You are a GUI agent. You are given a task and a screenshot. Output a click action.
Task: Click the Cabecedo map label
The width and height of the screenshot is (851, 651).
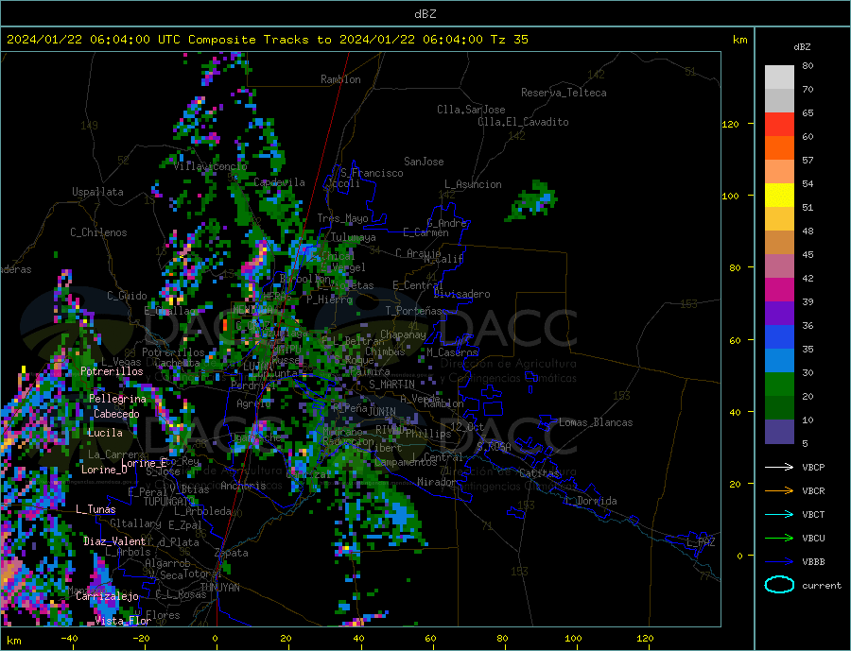coord(116,414)
